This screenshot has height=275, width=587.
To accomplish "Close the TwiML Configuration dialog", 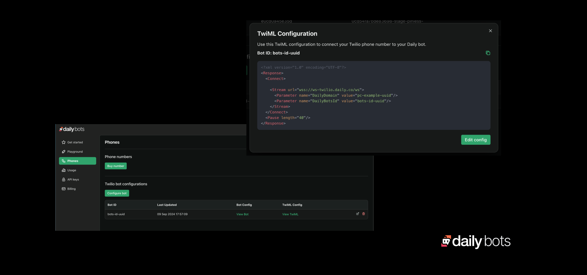I will pos(490,31).
